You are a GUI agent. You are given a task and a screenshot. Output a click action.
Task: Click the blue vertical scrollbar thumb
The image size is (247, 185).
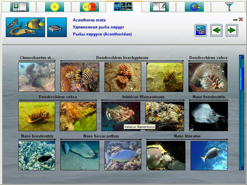pyautogui.click(x=241, y=79)
